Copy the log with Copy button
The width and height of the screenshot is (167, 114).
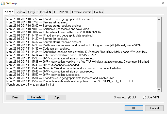57,97
